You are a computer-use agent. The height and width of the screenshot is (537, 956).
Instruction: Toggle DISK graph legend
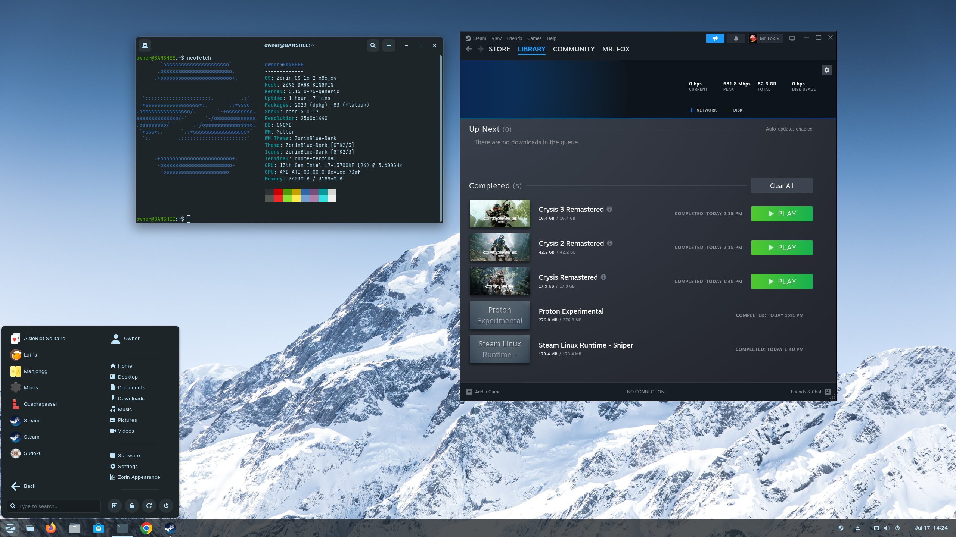(x=734, y=110)
